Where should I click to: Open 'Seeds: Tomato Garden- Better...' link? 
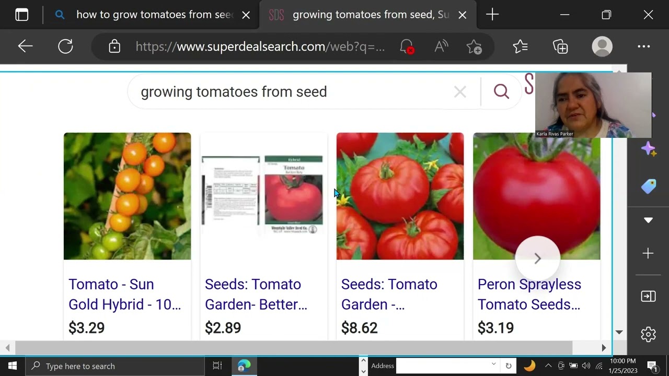tap(256, 294)
